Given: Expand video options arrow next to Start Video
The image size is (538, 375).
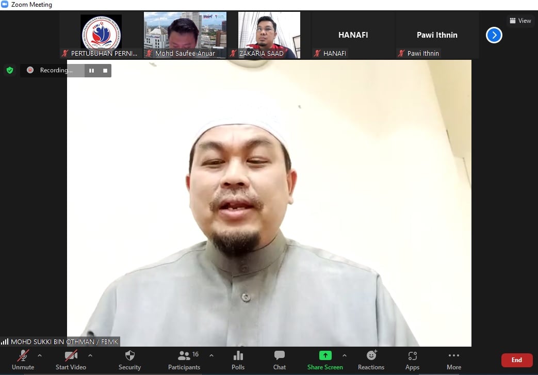Looking at the screenshot, I should [x=90, y=355].
